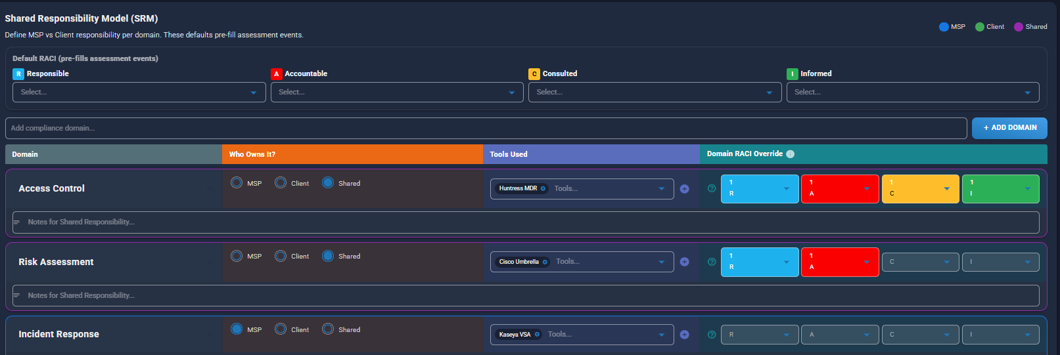This screenshot has height=355, width=1060.
Task: Click the red A Accountable badge icon
Action: 277,74
